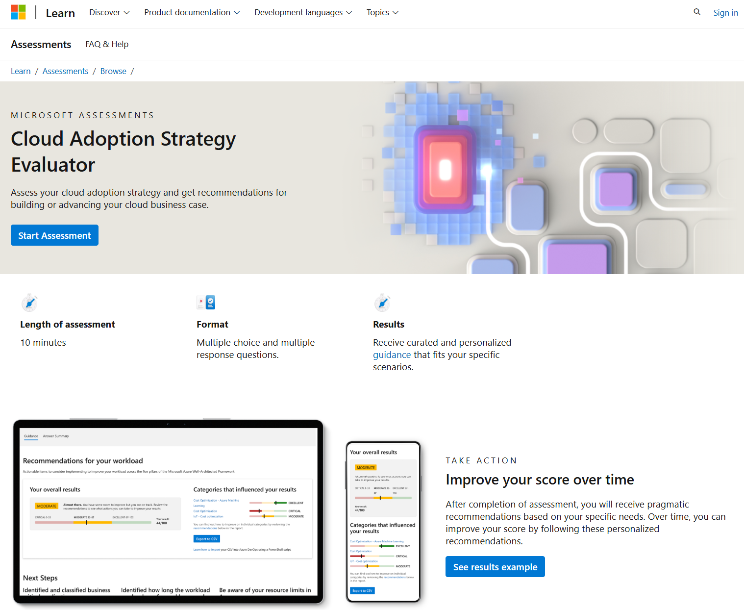
Task: Open the guidance hyperlink under Results
Action: point(392,355)
